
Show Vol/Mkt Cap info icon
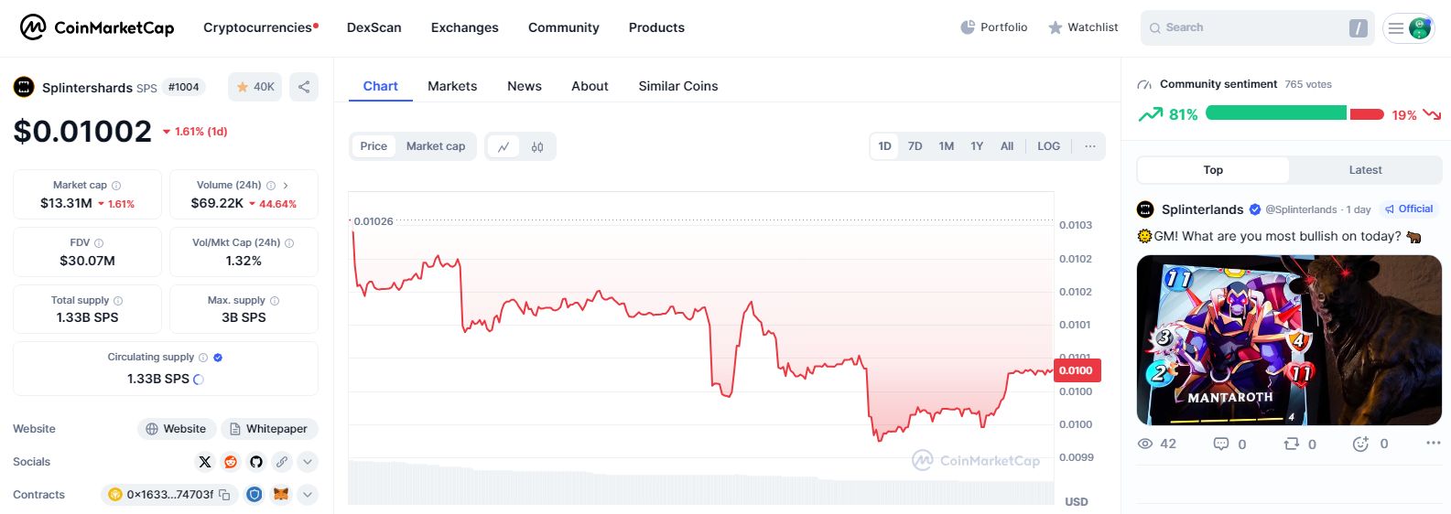click(x=289, y=243)
